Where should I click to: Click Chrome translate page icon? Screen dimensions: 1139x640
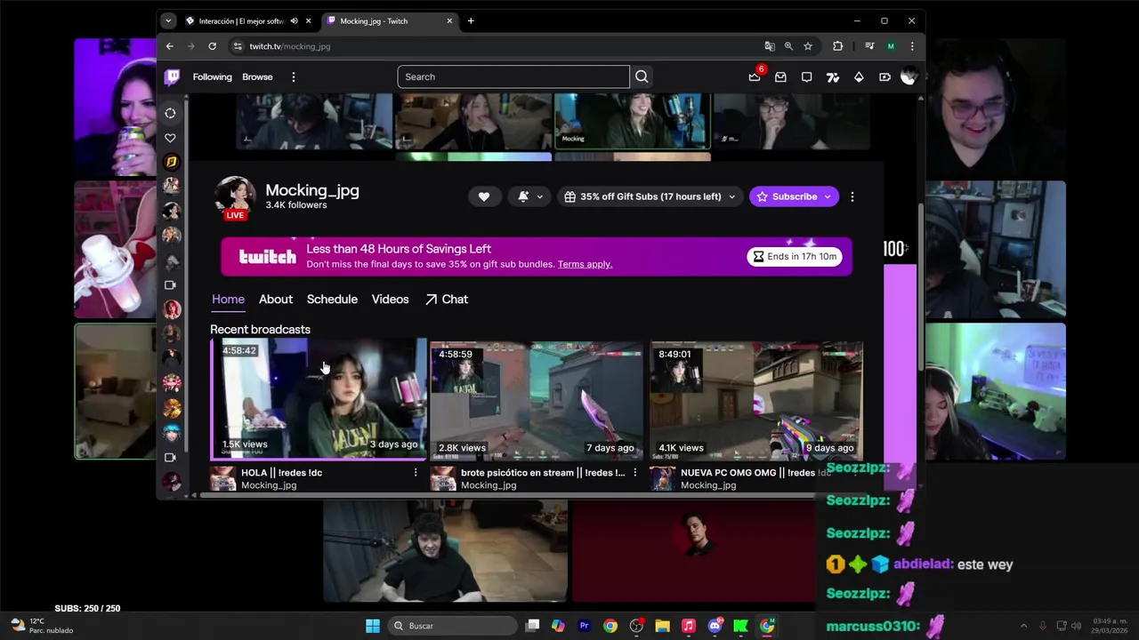coord(770,46)
